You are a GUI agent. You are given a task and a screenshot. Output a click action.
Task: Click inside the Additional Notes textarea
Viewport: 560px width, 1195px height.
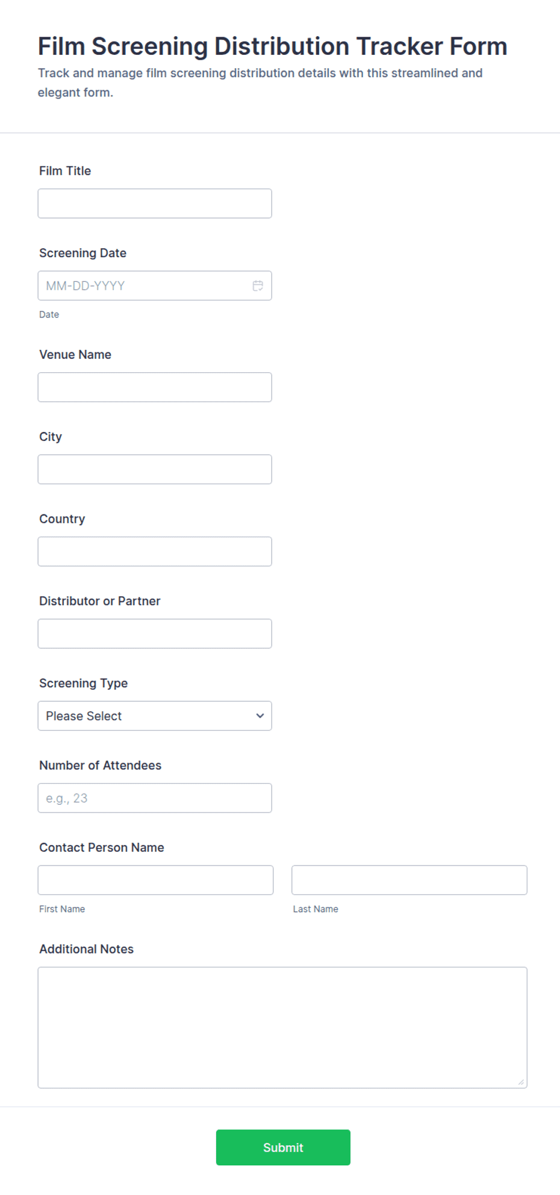[x=282, y=1028]
